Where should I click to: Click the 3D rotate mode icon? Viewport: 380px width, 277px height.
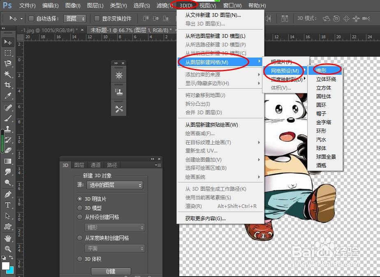pyautogui.click(x=327, y=18)
